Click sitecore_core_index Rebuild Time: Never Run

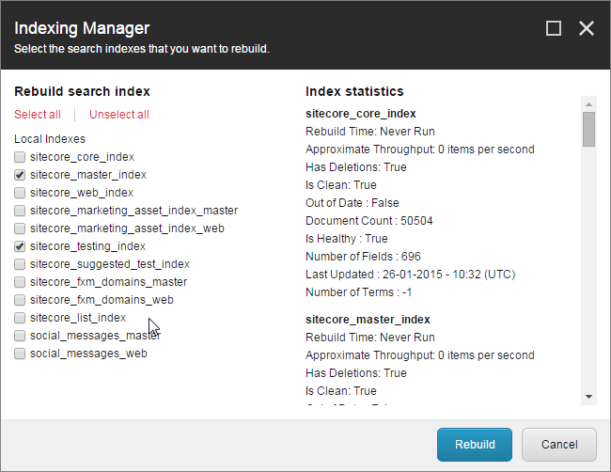tap(370, 132)
